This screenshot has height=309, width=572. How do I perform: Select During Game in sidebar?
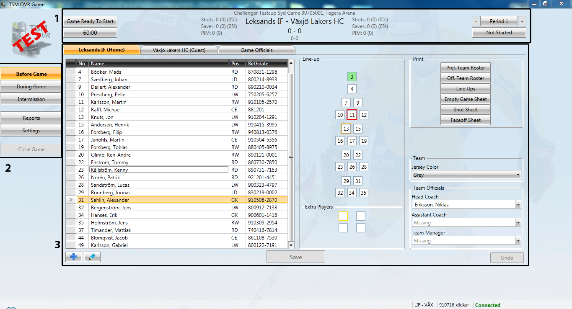pyautogui.click(x=31, y=87)
